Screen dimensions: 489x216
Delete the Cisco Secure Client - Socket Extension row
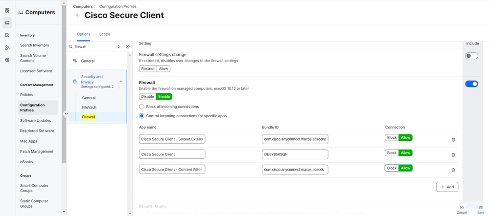pos(453,139)
